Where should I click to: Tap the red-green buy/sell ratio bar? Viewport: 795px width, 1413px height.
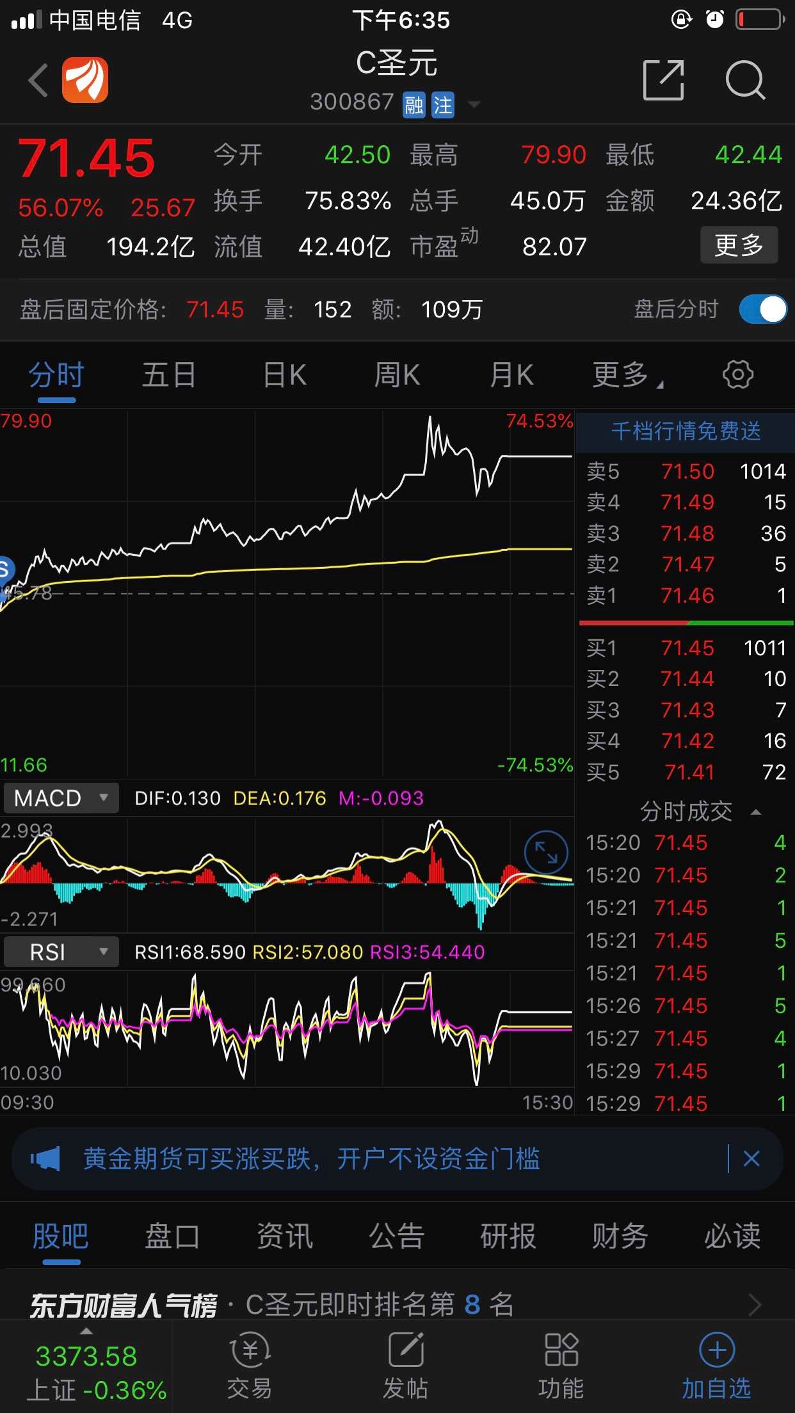pos(686,622)
